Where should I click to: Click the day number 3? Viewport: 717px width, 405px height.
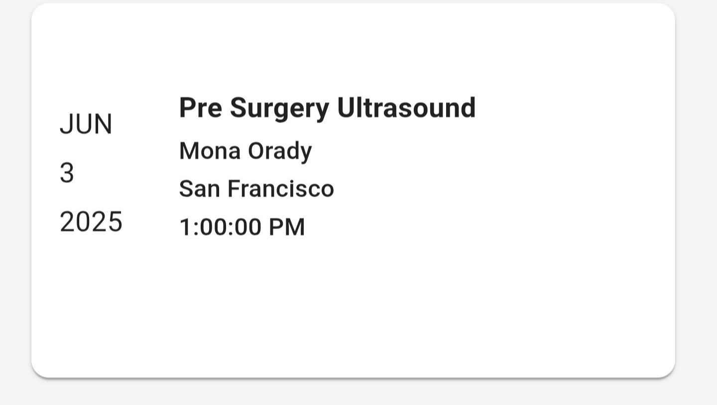pos(67,173)
